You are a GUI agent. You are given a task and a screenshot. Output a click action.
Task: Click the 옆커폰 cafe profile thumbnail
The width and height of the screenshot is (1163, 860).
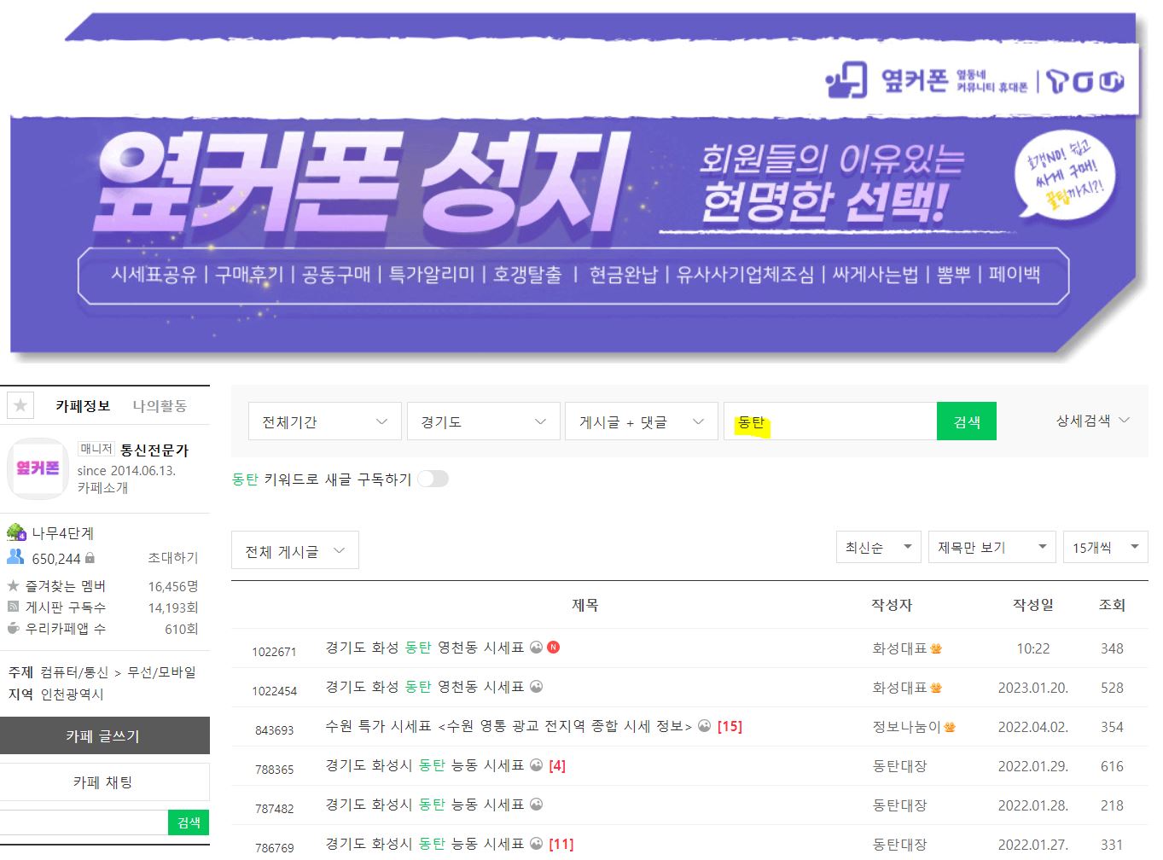[38, 468]
